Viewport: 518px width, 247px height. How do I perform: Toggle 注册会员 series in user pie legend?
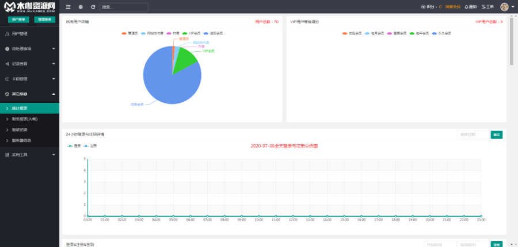pyautogui.click(x=213, y=33)
